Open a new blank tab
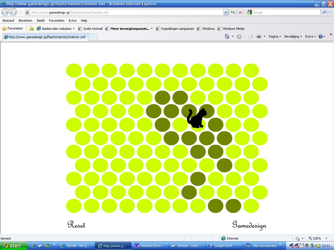Screen dimensions: 334x250 [x=93, y=37]
